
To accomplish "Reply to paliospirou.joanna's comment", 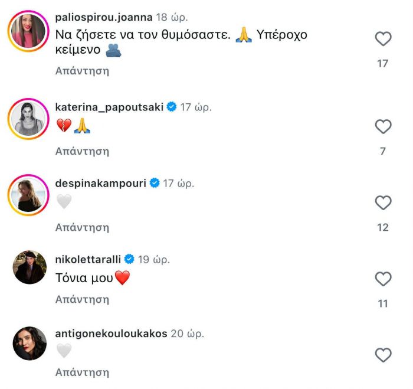I will 82,70.
